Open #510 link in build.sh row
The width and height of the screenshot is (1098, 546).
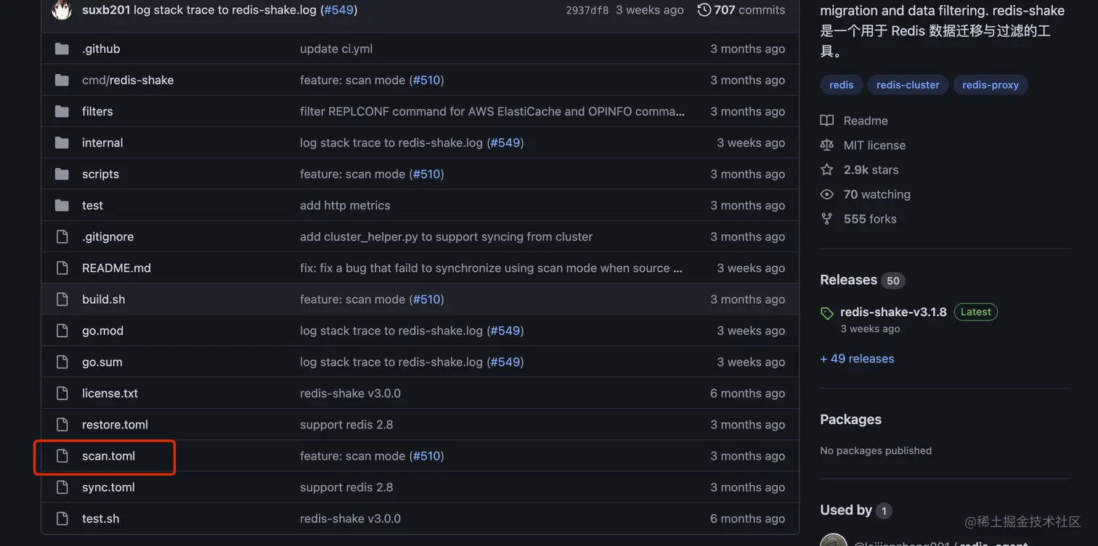coord(426,299)
